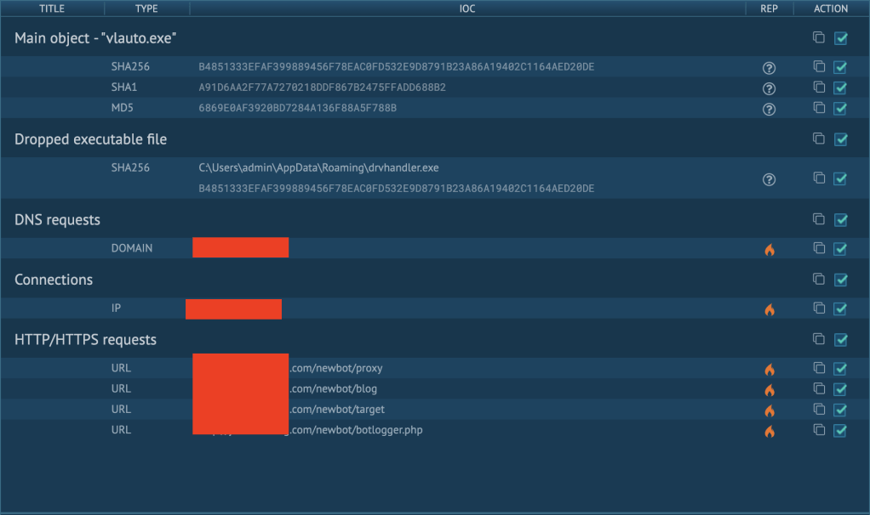Image resolution: width=870 pixels, height=515 pixels.
Task: Toggle the Connections section checkbox
Action: (841, 280)
